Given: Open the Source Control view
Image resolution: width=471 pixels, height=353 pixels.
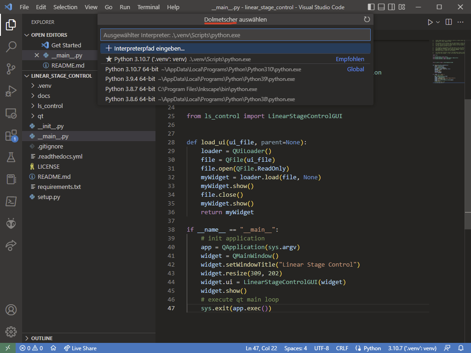Looking at the screenshot, I should (11, 69).
